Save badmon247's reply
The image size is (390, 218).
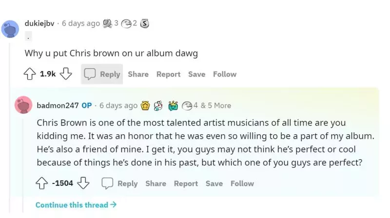click(x=214, y=183)
